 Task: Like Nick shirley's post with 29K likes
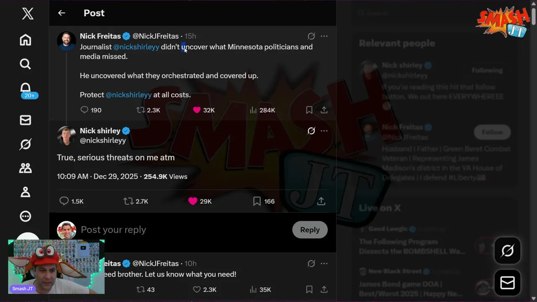click(x=193, y=201)
